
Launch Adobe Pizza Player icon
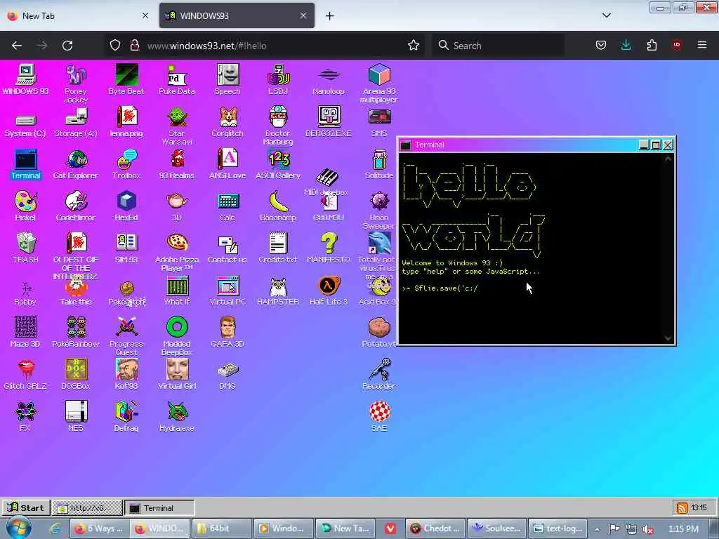click(x=176, y=252)
